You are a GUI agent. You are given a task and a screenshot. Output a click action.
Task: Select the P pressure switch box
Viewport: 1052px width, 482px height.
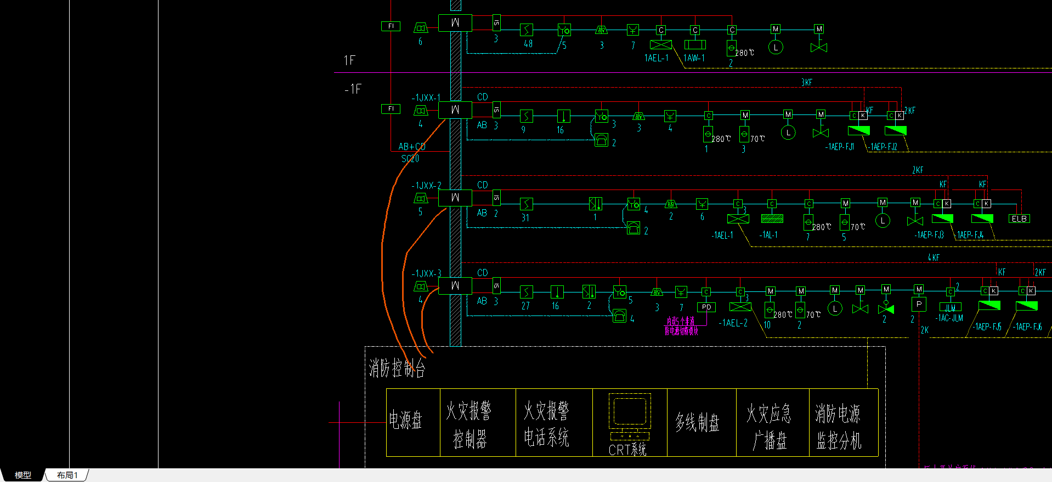(x=919, y=304)
